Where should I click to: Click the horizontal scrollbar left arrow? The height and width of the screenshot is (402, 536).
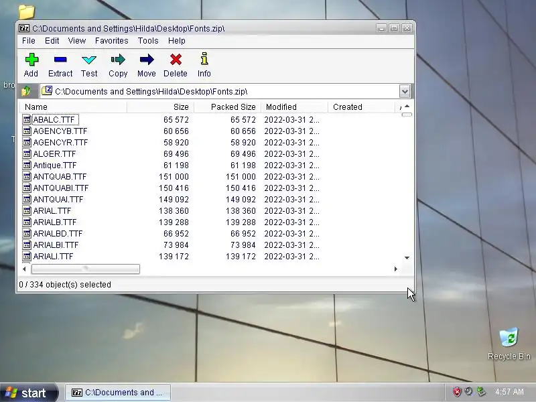pyautogui.click(x=24, y=269)
